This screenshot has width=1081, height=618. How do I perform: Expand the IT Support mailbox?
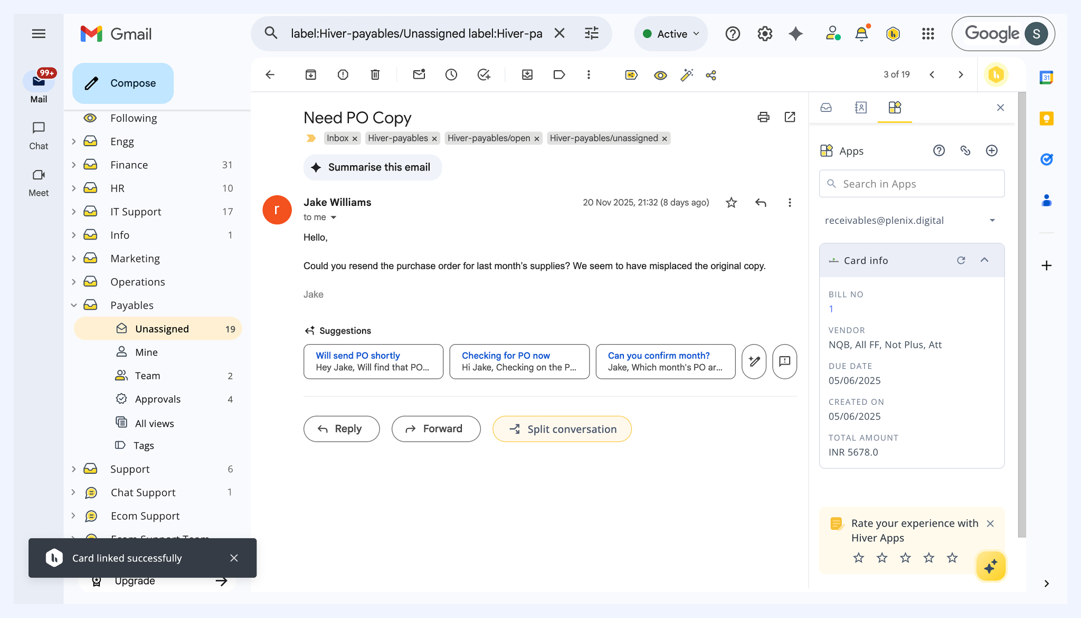point(74,212)
